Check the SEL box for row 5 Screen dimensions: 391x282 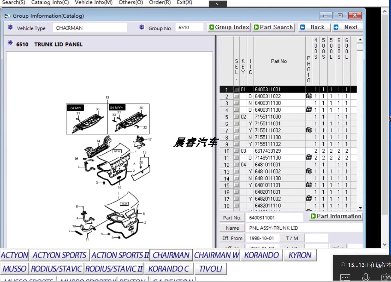pos(236,117)
